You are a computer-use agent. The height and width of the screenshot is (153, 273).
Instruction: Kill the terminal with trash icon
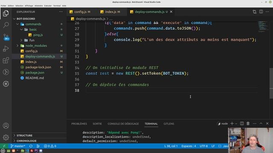(x=248, y=124)
